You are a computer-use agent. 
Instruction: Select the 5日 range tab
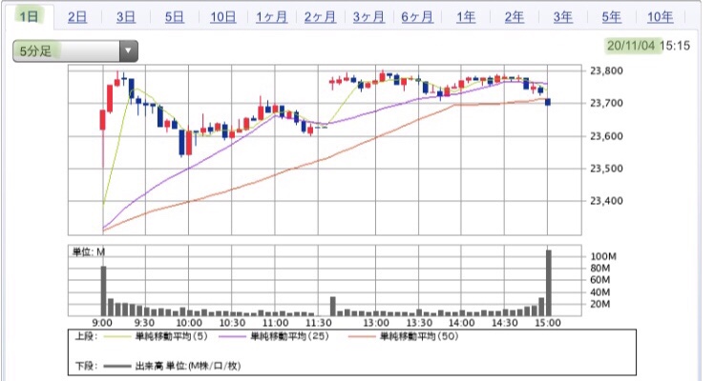point(174,17)
